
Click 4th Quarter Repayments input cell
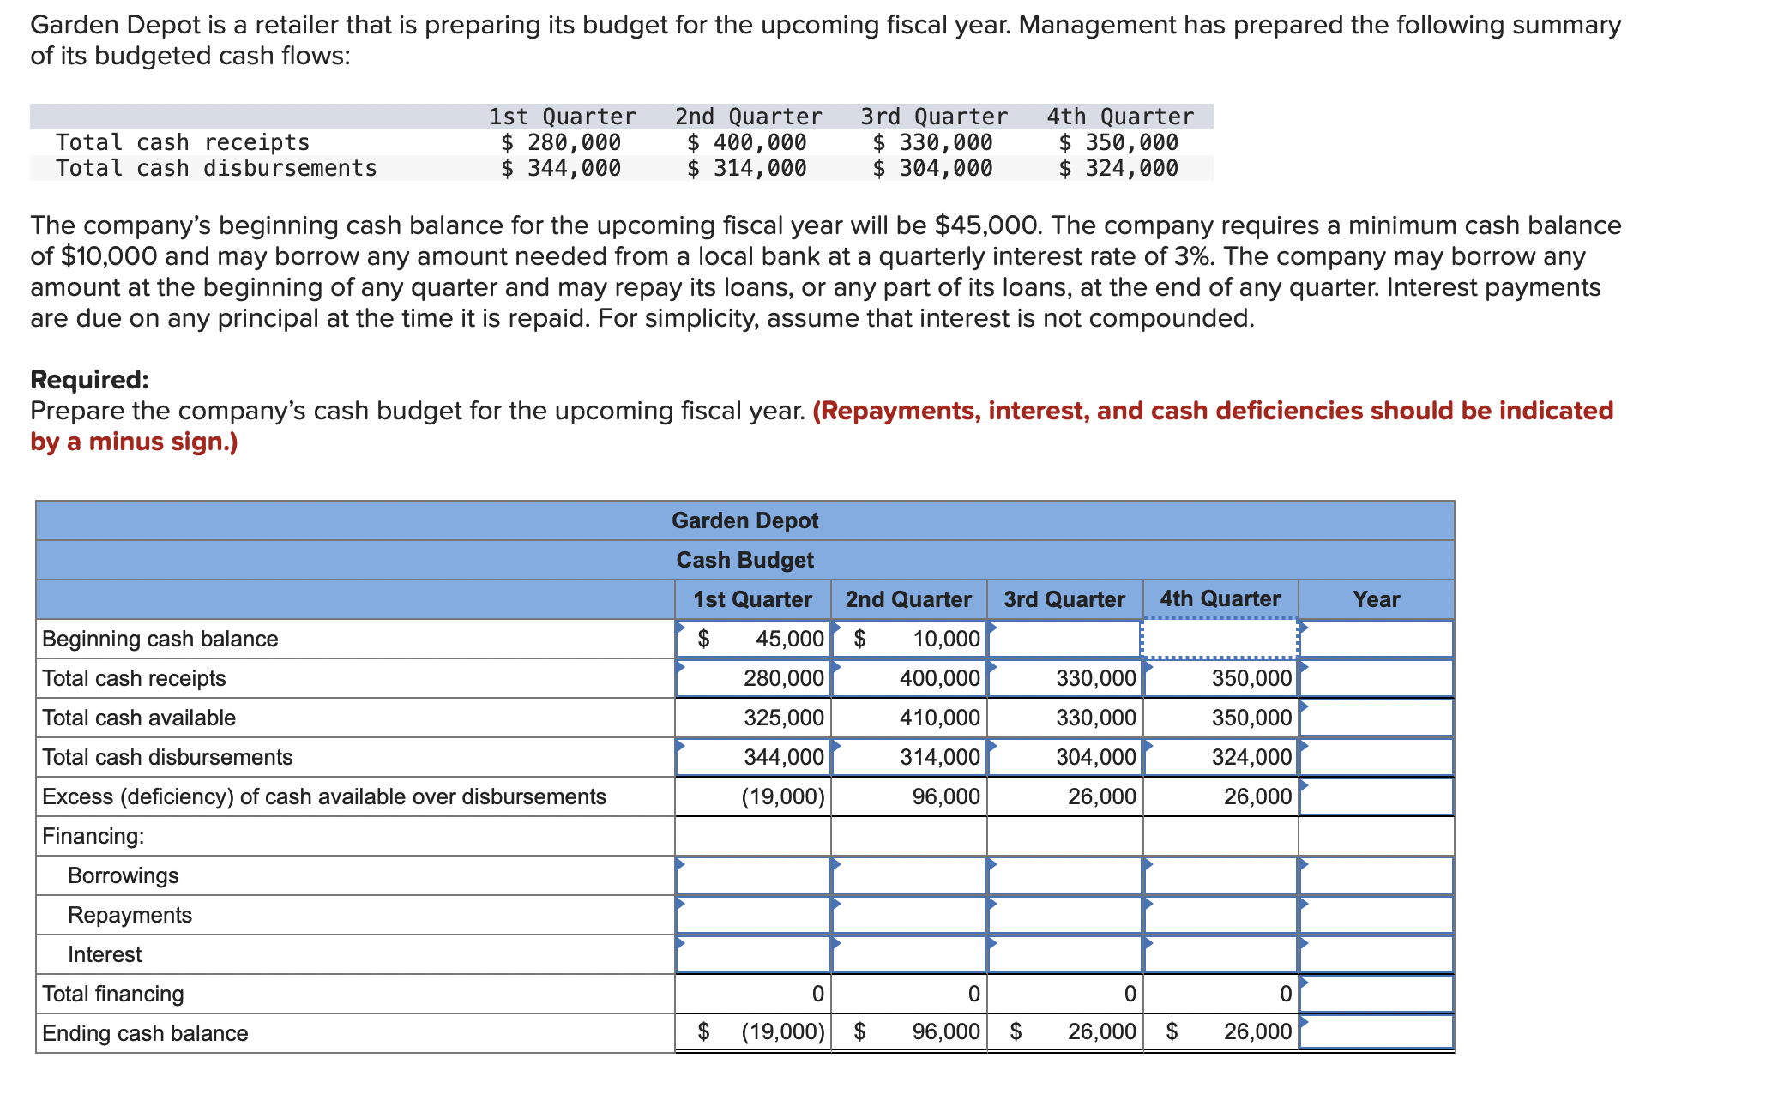(1220, 915)
